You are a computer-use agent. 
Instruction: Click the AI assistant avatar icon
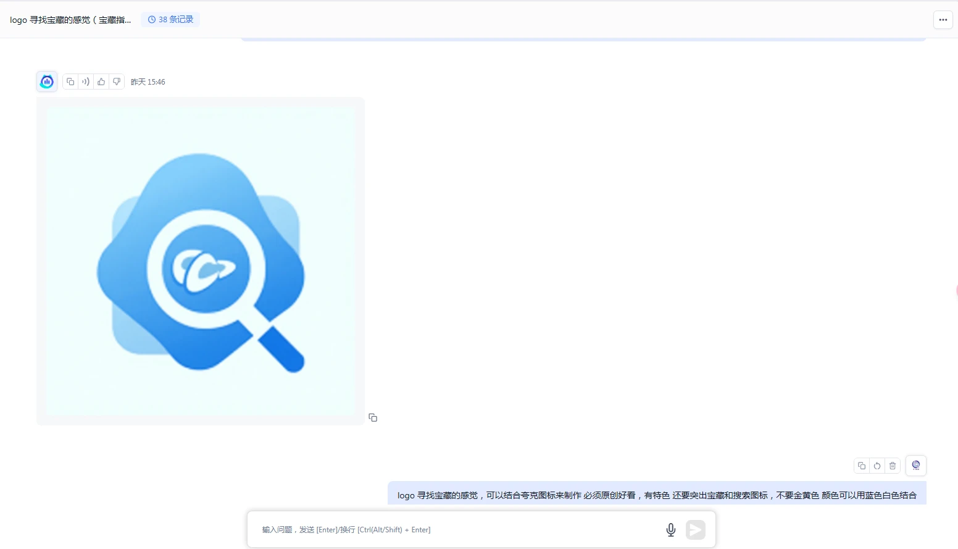pyautogui.click(x=47, y=82)
